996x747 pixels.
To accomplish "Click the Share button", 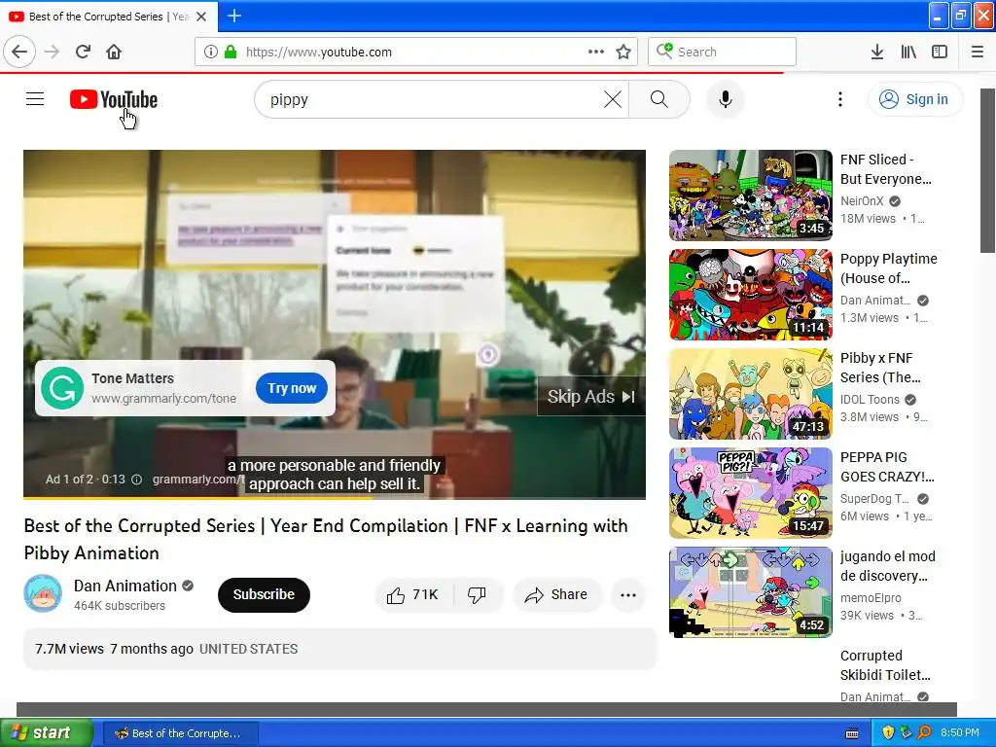I will point(555,595).
